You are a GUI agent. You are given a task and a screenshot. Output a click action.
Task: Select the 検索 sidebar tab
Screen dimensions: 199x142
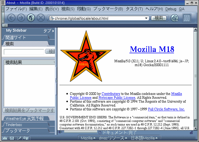click(x=27, y=44)
